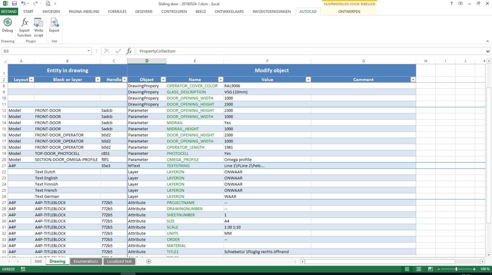Click the horizontal scrollbar right arrow

pyautogui.click(x=482, y=261)
